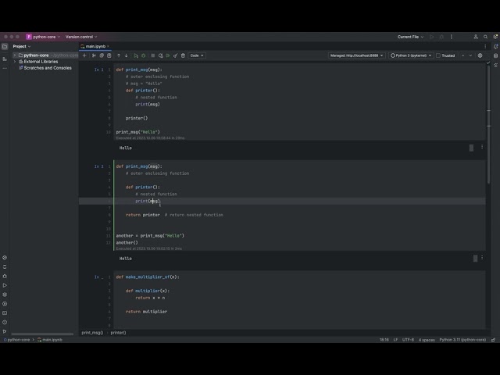500x375 pixels.
Task: Open IDE settings gear in title bar
Action: tap(495, 37)
